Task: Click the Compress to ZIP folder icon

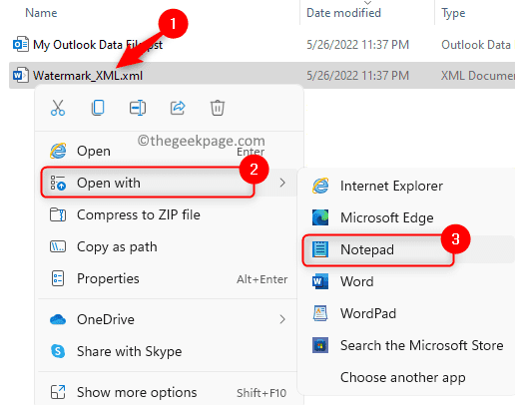Action: [58, 214]
